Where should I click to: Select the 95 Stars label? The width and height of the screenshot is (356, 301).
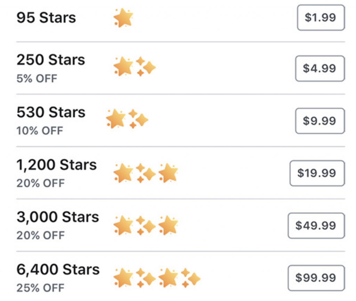pos(46,18)
